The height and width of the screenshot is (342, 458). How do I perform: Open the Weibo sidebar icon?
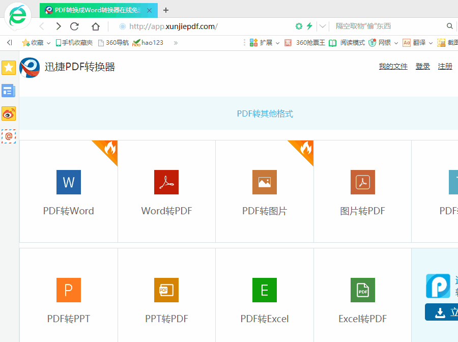pos(9,113)
